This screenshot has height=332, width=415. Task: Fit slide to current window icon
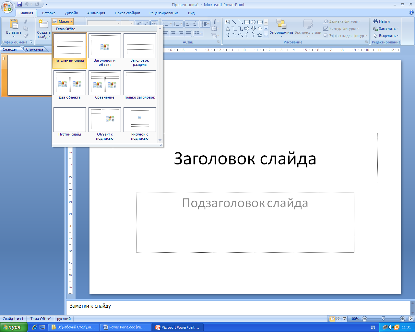411,319
